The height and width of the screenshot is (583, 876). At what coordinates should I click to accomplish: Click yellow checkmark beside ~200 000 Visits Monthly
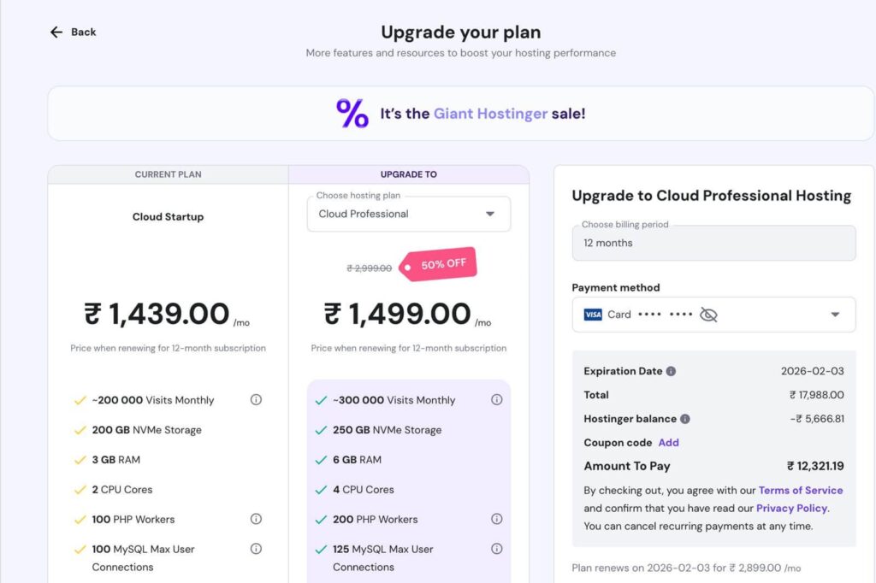click(80, 400)
